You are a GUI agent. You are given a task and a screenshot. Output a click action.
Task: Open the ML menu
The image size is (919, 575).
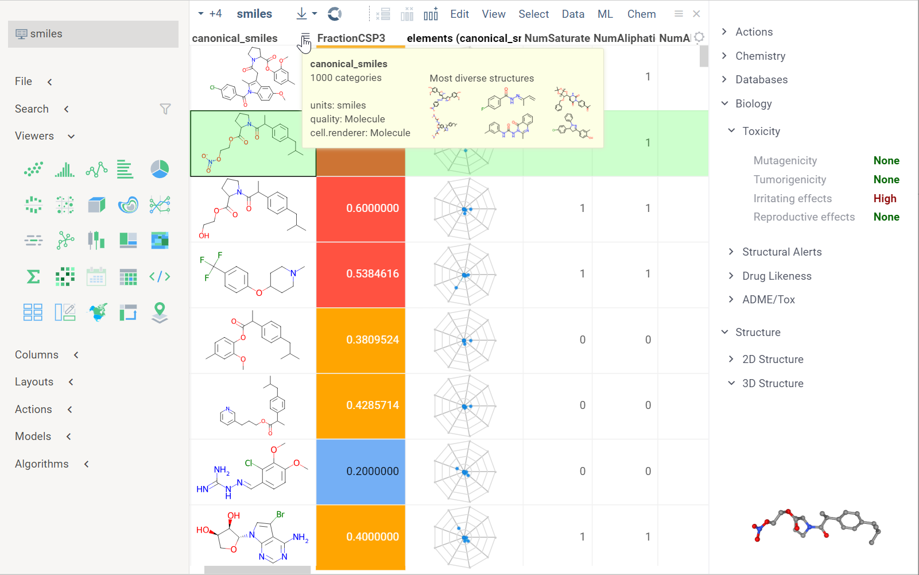(605, 14)
